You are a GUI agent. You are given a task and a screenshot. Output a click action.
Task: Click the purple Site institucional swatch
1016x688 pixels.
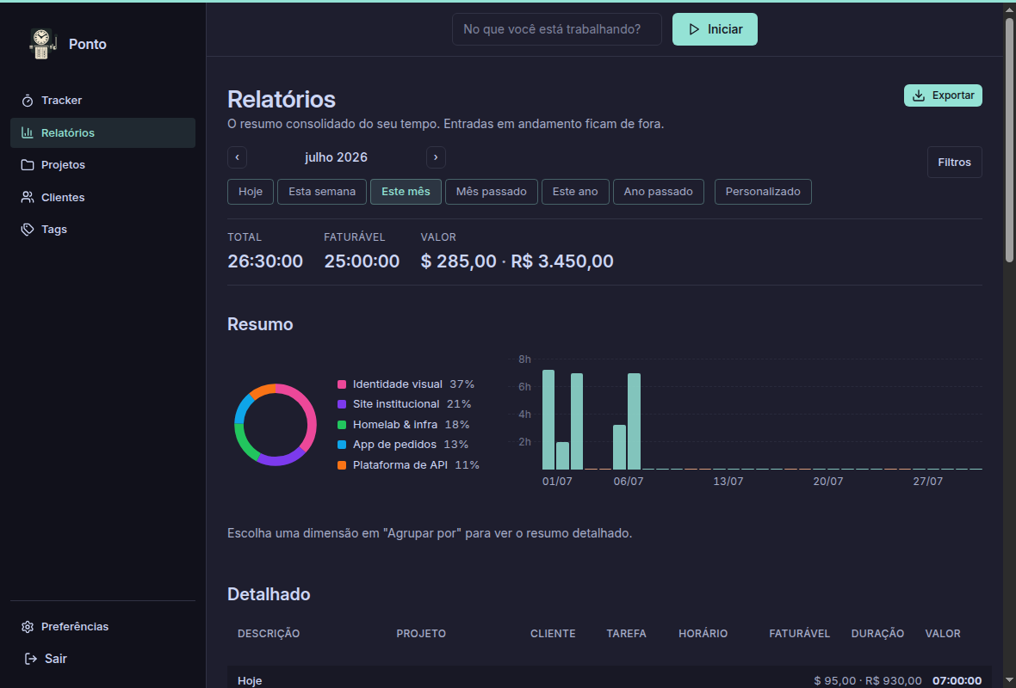tap(342, 404)
